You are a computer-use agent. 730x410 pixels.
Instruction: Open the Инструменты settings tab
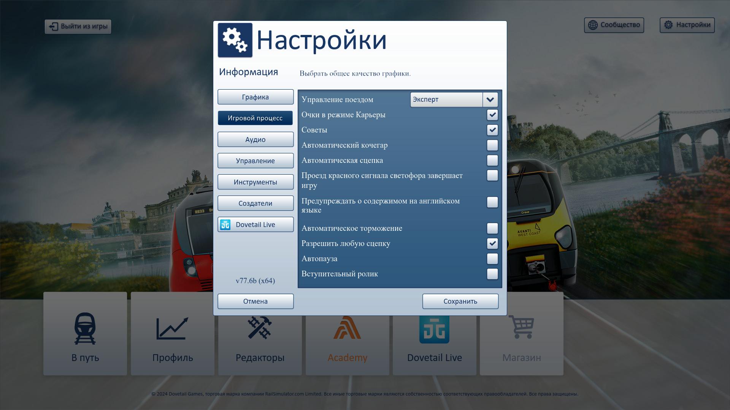(x=255, y=182)
